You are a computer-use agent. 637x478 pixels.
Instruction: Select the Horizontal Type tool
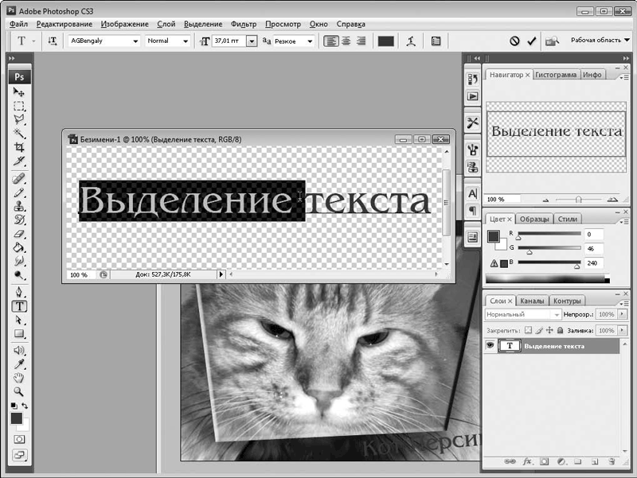coord(18,306)
